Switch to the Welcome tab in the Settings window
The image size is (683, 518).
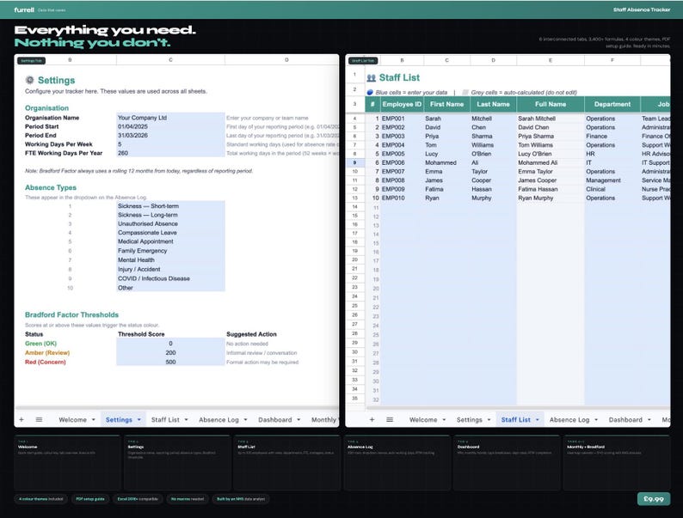point(72,420)
